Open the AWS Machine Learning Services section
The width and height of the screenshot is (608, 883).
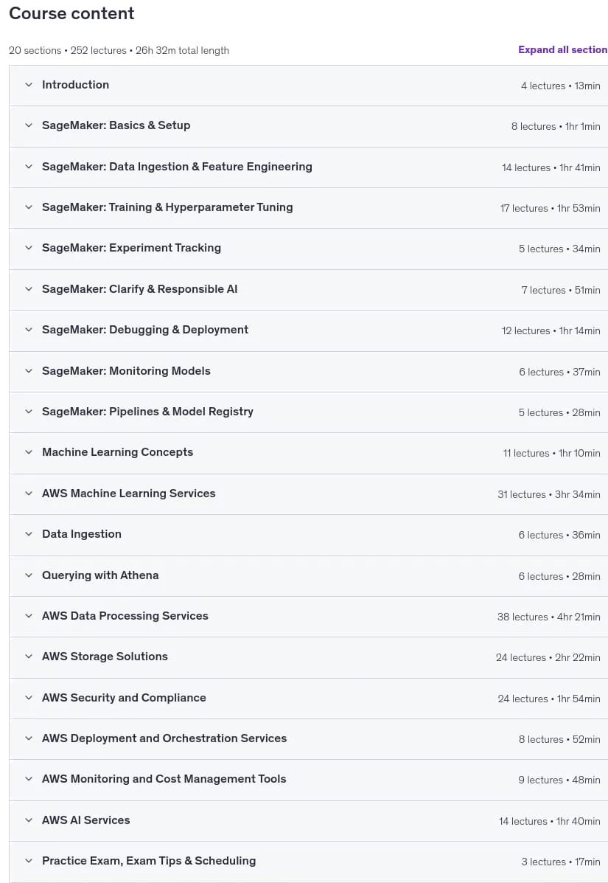point(308,494)
